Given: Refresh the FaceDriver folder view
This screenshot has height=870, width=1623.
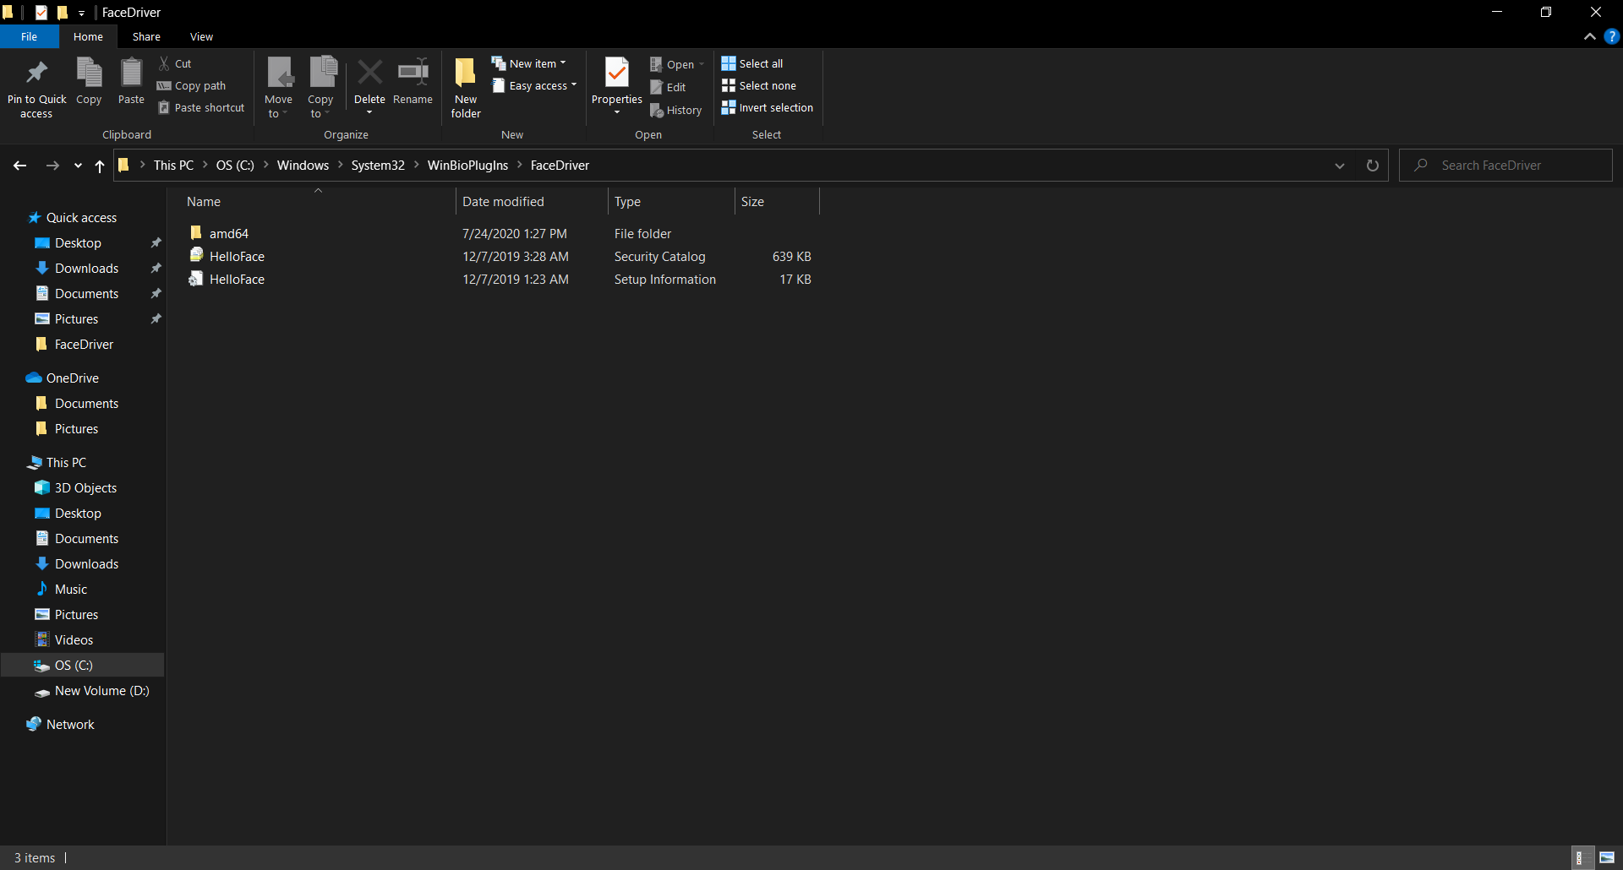Looking at the screenshot, I should [x=1373, y=166].
